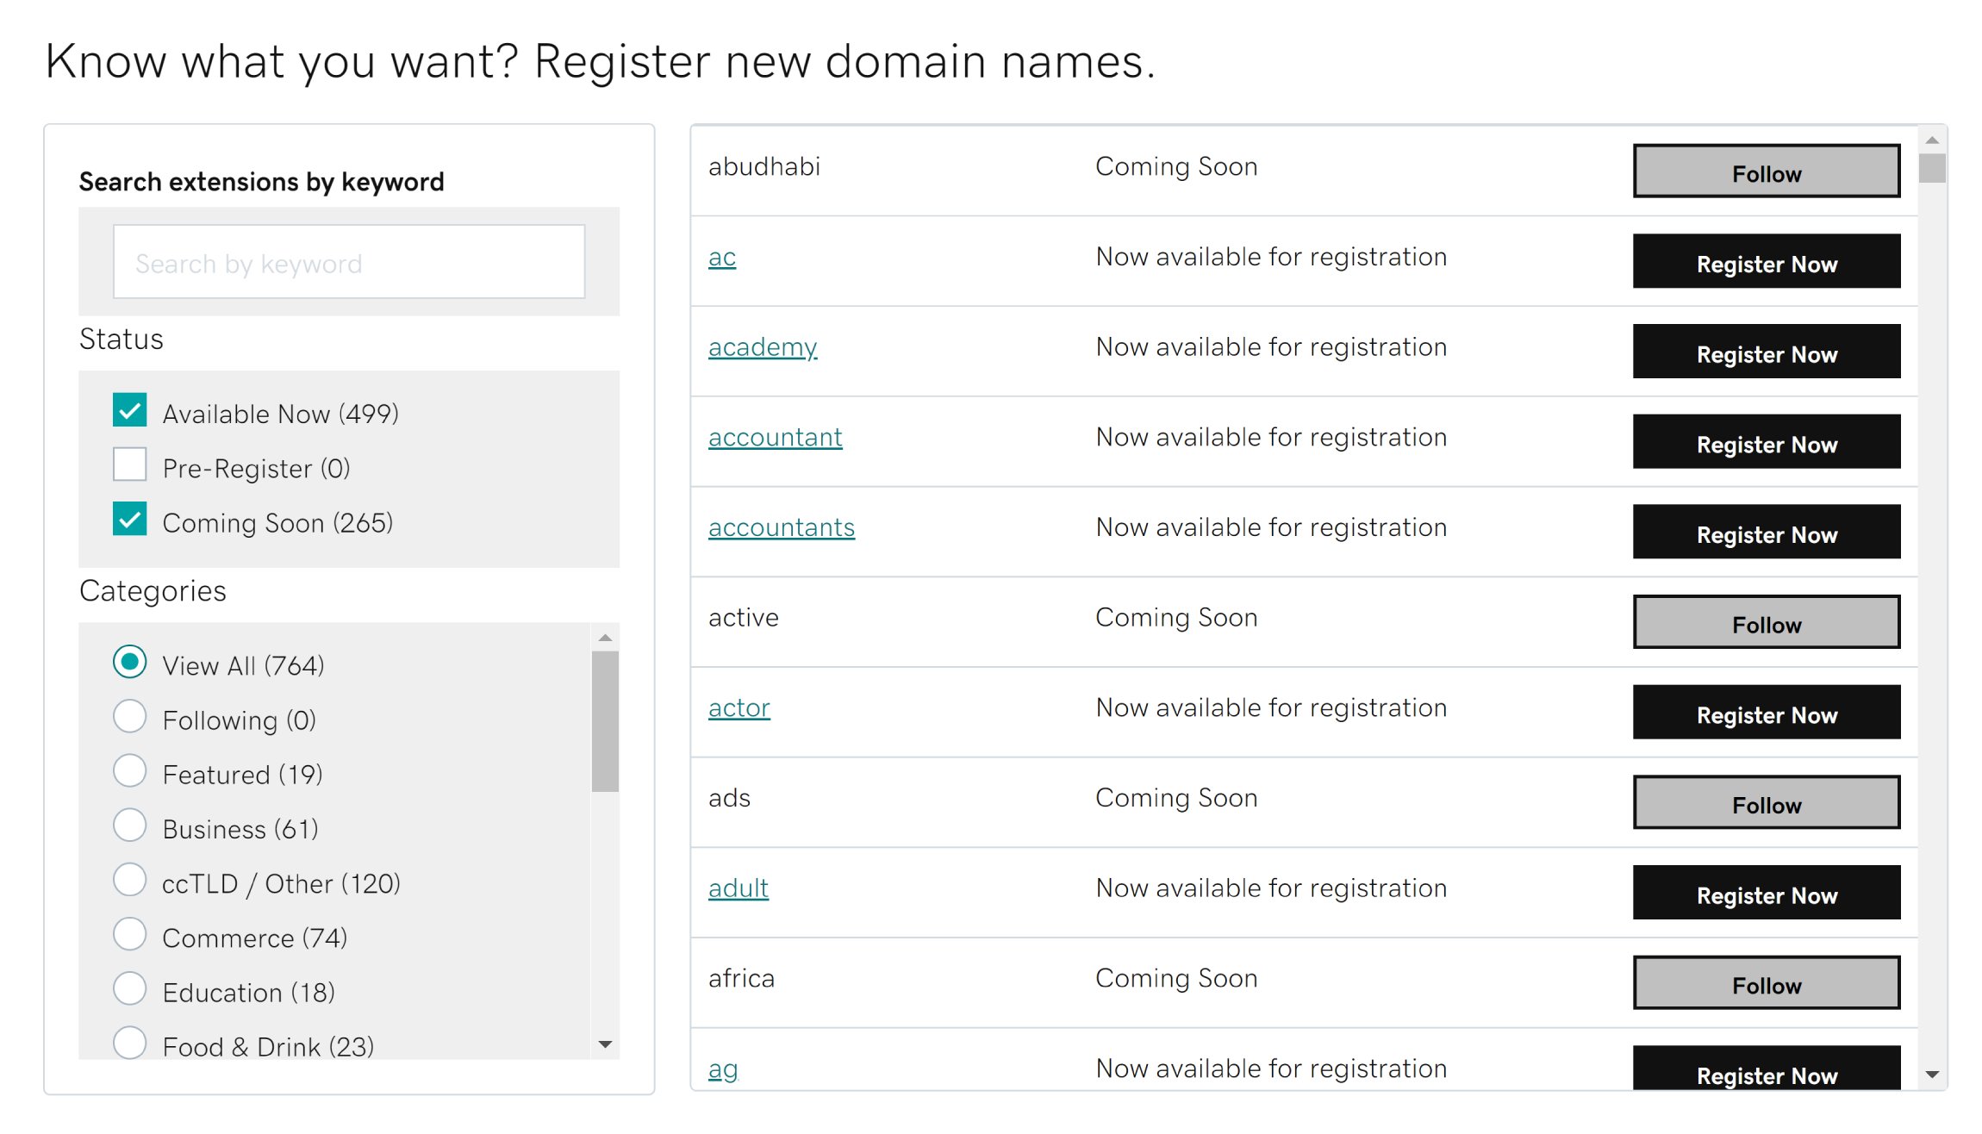Viewport: 1982px width, 1134px height.
Task: Click the Search by keyword field
Action: (x=347, y=261)
